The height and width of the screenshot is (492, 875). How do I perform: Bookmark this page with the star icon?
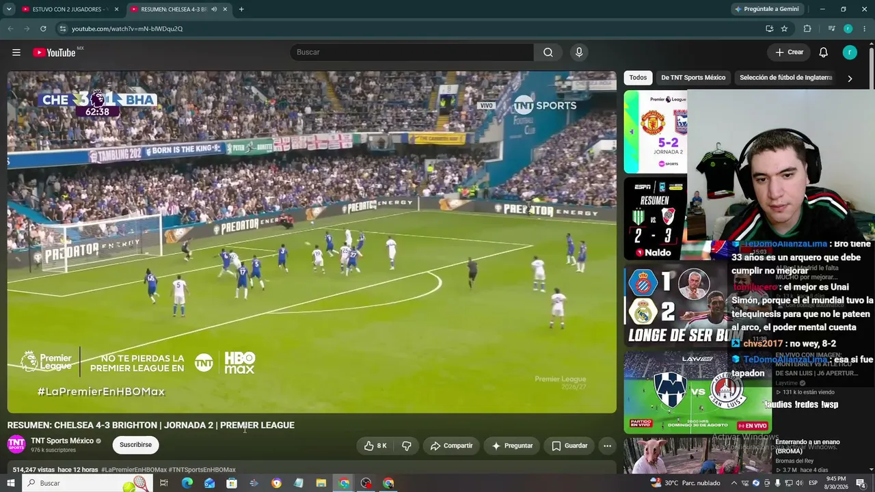784,29
